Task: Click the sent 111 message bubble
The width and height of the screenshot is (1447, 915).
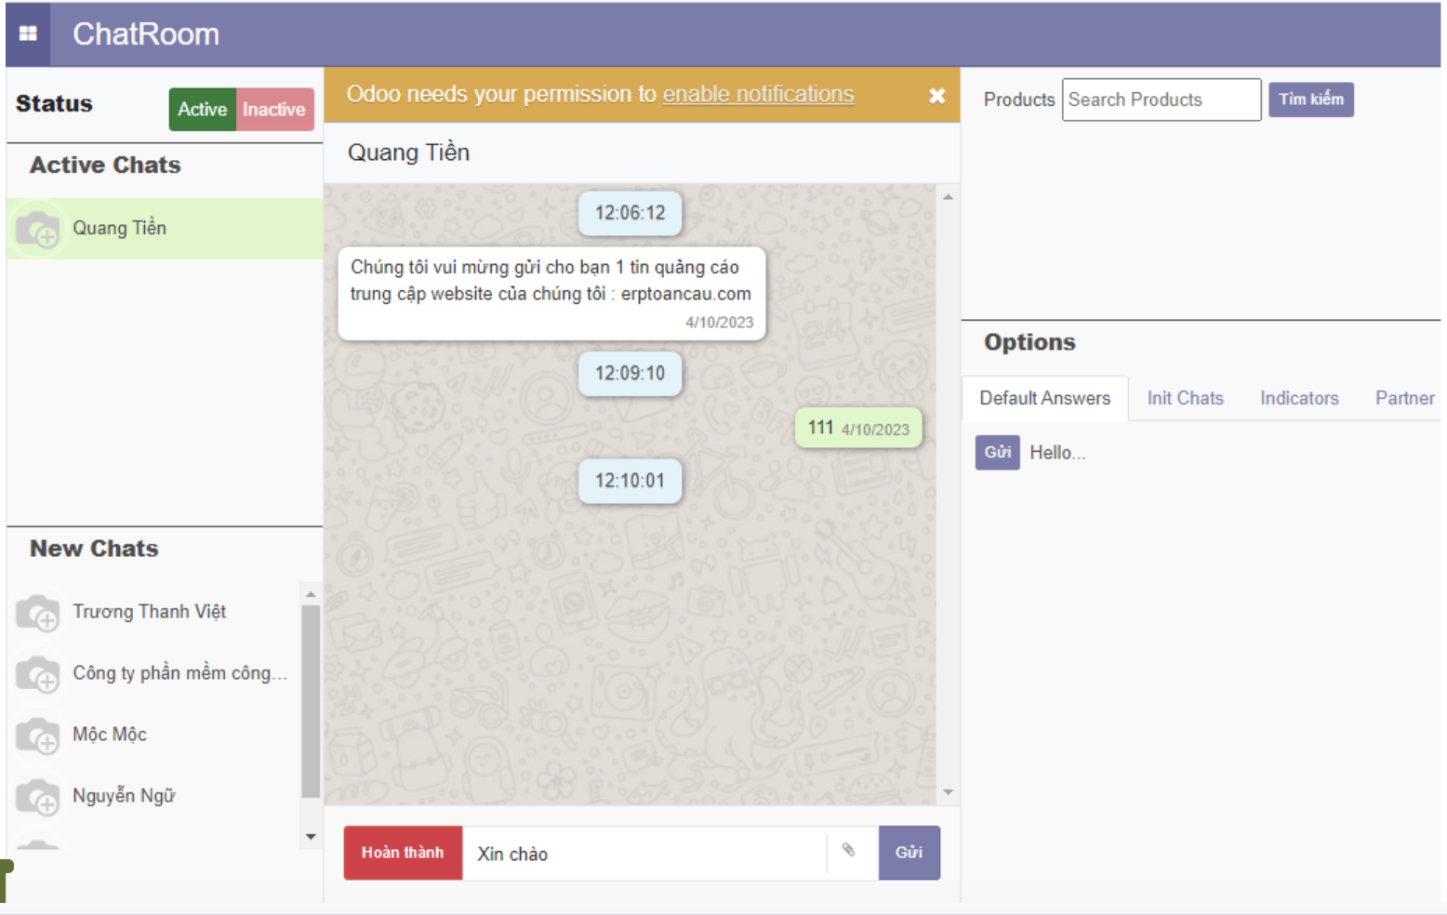Action: pyautogui.click(x=858, y=429)
